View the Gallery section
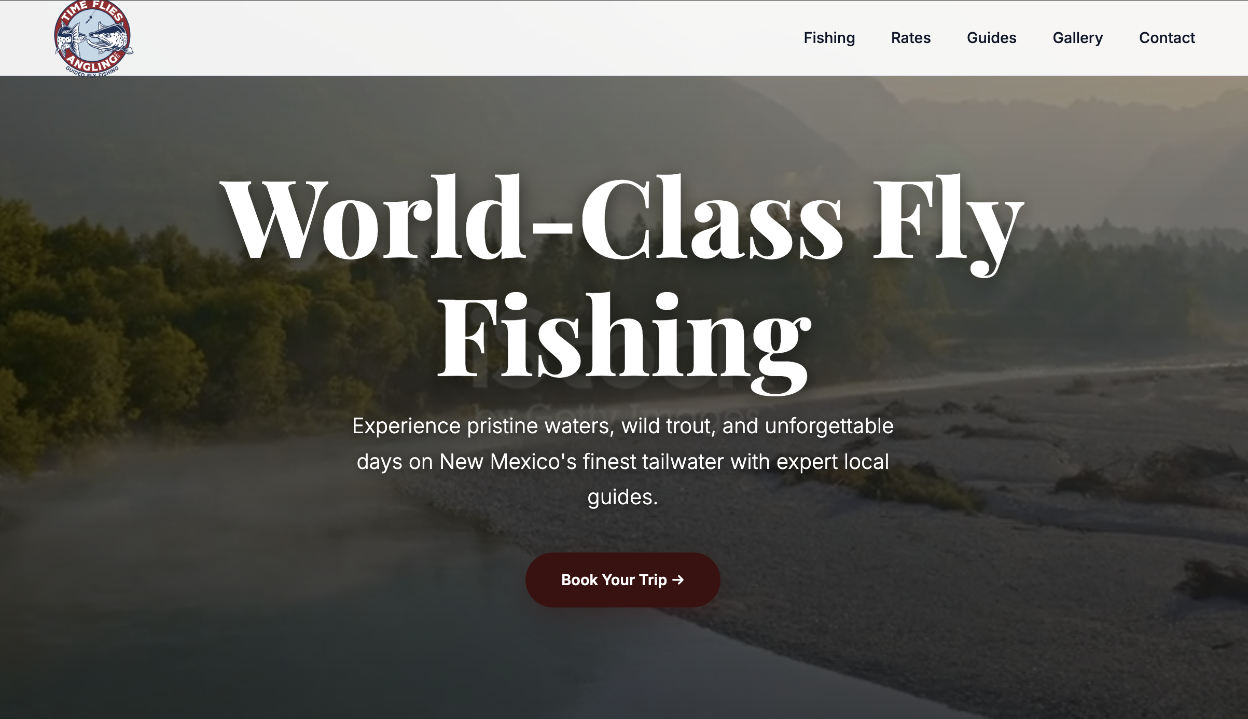The image size is (1248, 719). coord(1077,38)
